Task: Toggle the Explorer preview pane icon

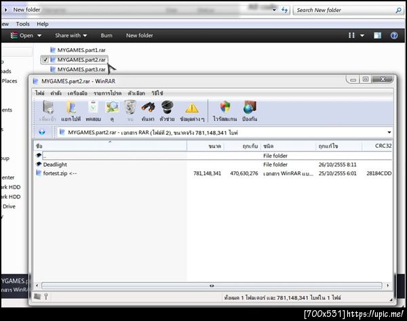Action: click(377, 35)
